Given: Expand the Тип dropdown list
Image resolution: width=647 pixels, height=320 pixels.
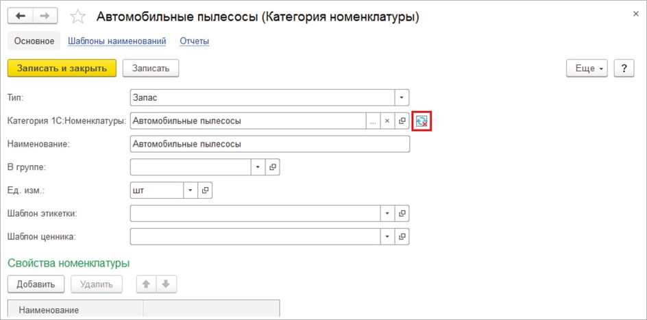Looking at the screenshot, I should click(x=402, y=98).
